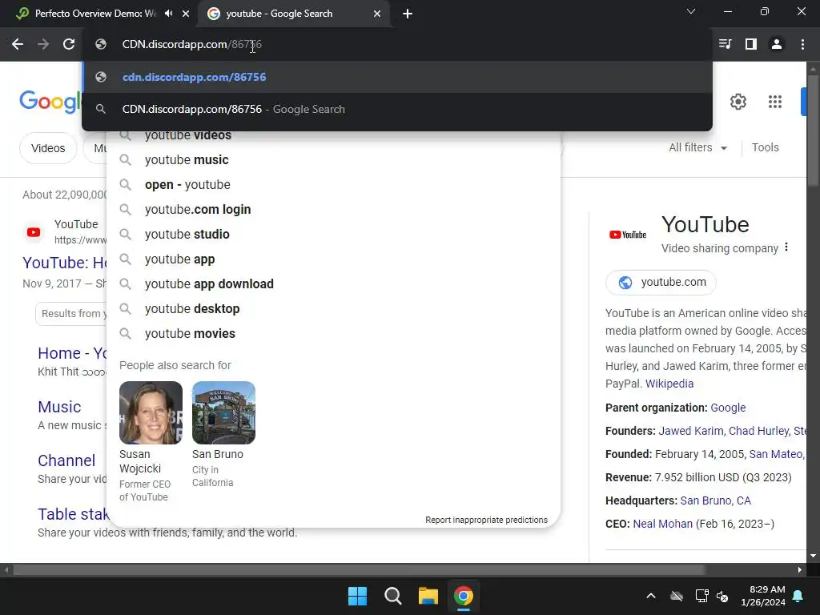The width and height of the screenshot is (820, 615).
Task: Open the display network tray icon
Action: click(x=701, y=596)
